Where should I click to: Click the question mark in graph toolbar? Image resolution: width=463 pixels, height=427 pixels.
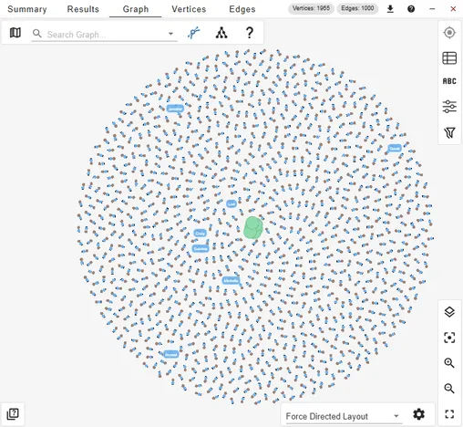250,33
